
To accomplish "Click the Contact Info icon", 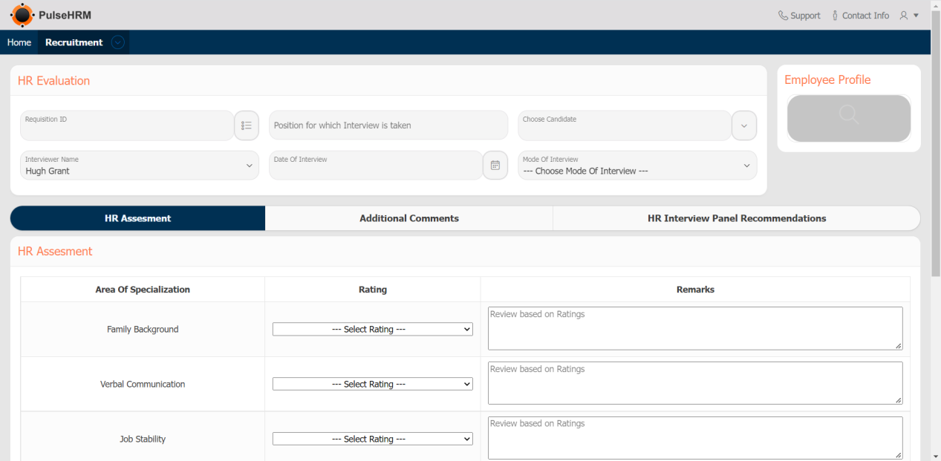I will [x=835, y=16].
